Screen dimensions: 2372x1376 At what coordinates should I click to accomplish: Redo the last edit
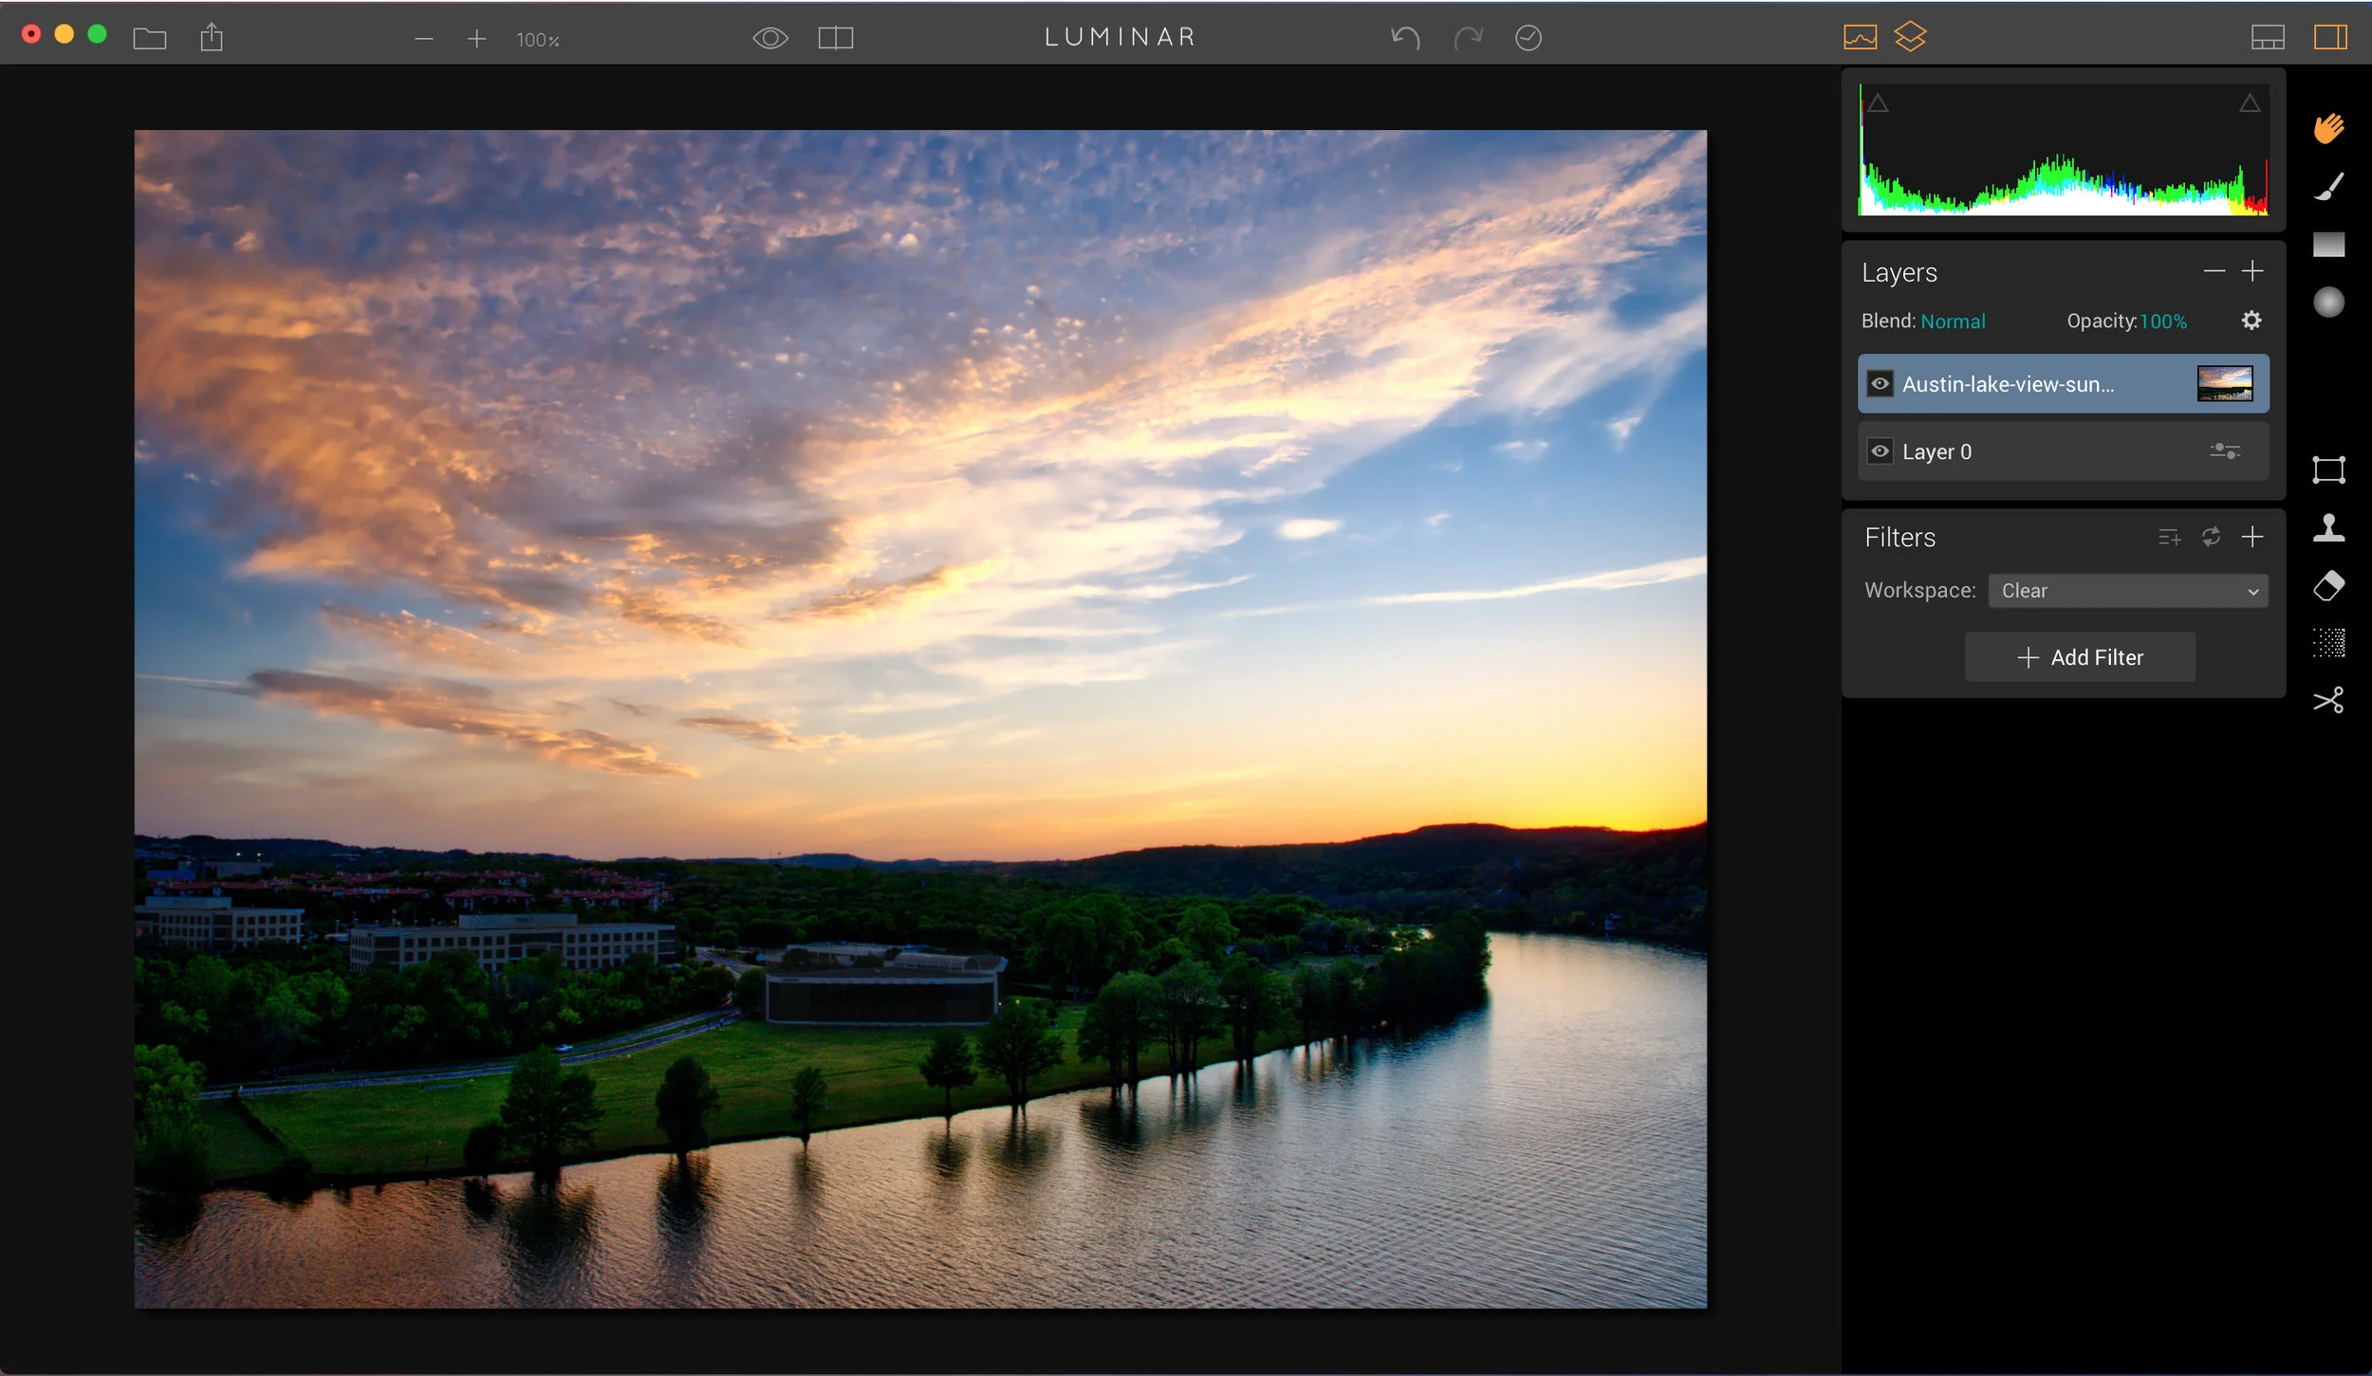1468,38
